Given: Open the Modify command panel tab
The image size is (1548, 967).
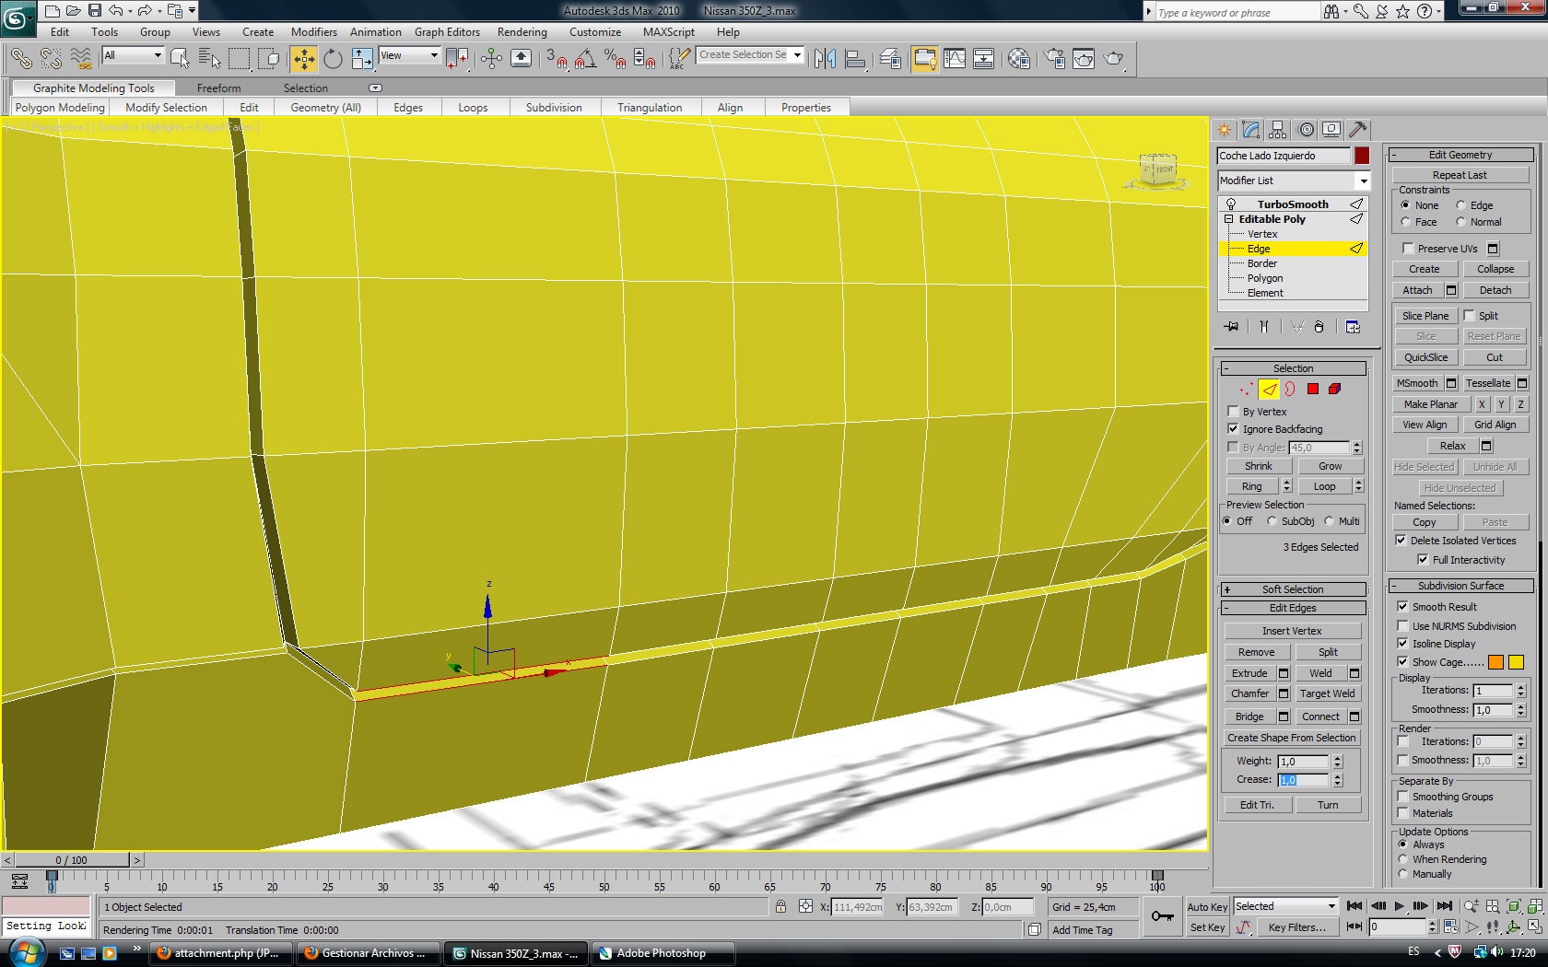Looking at the screenshot, I should 1250,130.
